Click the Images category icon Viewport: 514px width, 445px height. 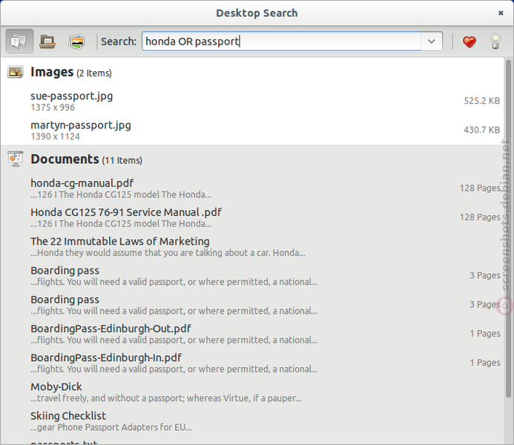pyautogui.click(x=15, y=72)
